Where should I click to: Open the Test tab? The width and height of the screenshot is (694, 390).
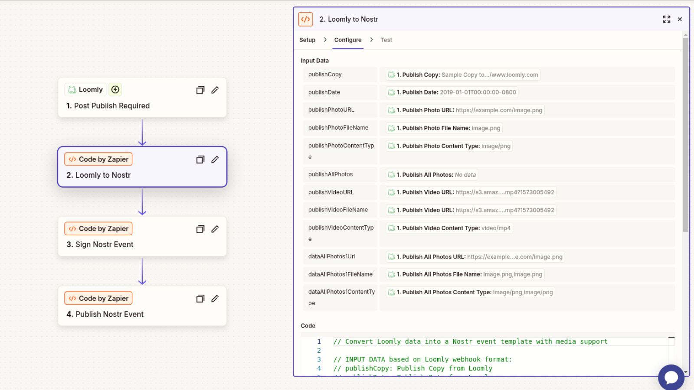point(386,40)
